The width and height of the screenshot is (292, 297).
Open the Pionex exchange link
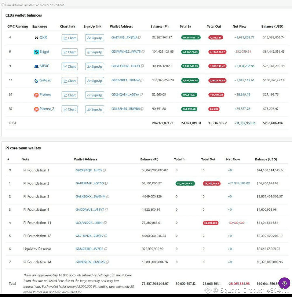coord(45,94)
